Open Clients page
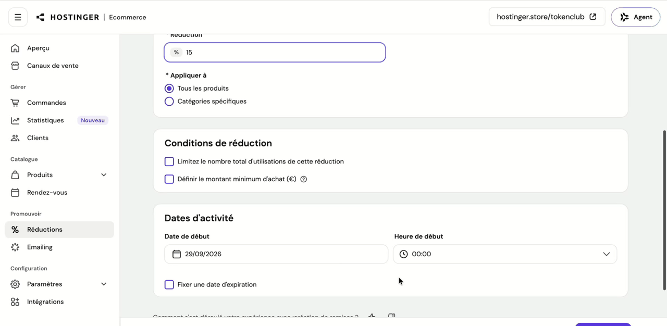667x326 pixels. click(x=59, y=138)
